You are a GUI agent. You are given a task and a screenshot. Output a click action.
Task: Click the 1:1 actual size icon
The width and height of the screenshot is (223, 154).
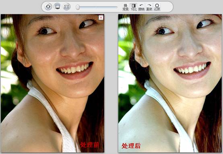66,7
